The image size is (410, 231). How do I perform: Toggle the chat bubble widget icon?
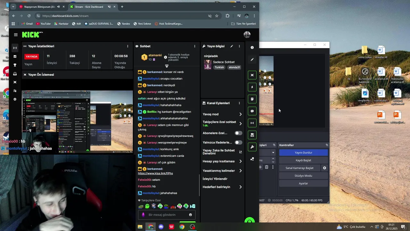click(x=252, y=111)
